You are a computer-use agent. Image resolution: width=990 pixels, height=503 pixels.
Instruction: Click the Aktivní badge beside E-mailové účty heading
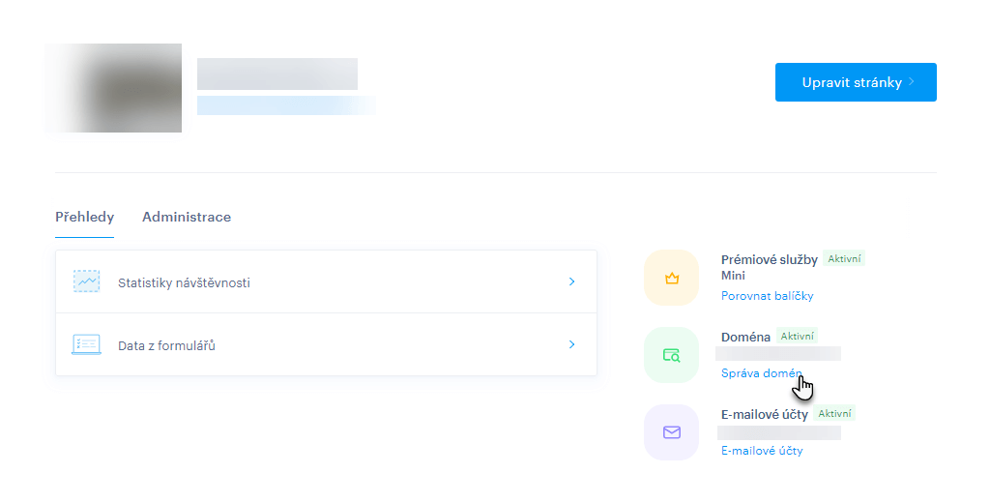(834, 413)
